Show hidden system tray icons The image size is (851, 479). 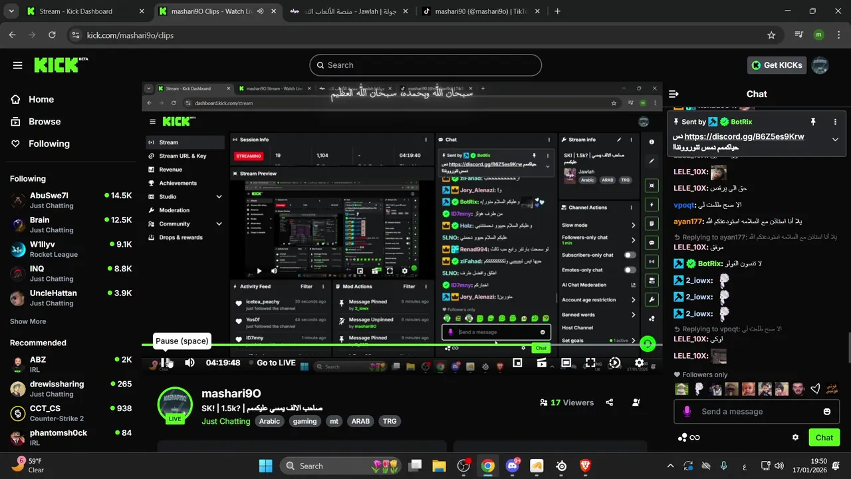click(670, 466)
